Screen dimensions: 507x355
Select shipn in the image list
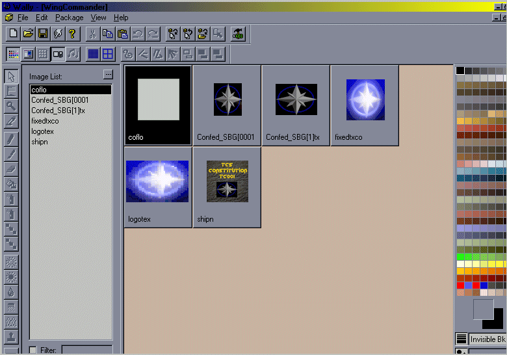(39, 141)
